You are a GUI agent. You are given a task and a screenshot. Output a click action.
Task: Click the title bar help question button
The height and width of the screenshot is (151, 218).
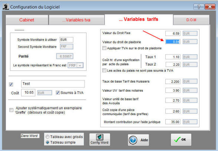(199, 7)
